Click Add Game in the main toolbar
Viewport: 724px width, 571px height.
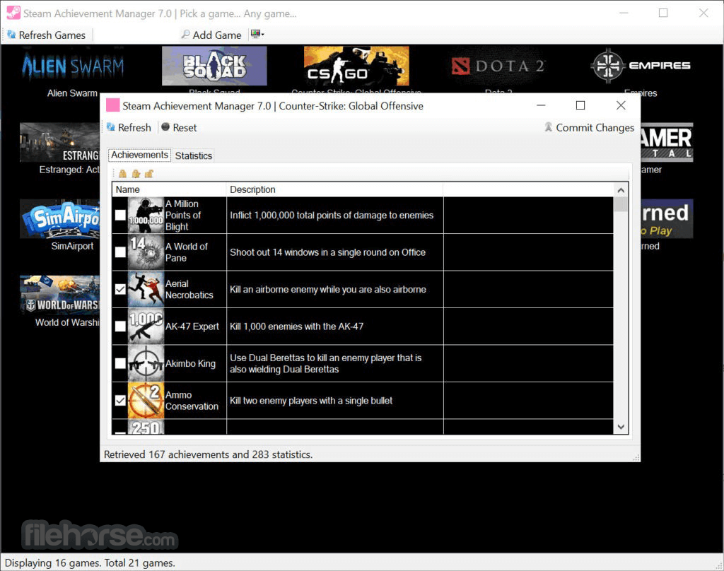coord(211,35)
